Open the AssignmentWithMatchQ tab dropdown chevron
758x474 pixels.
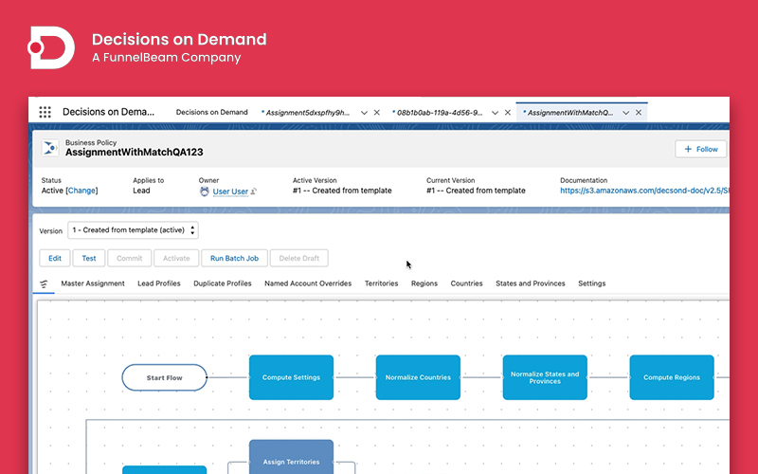tap(626, 113)
